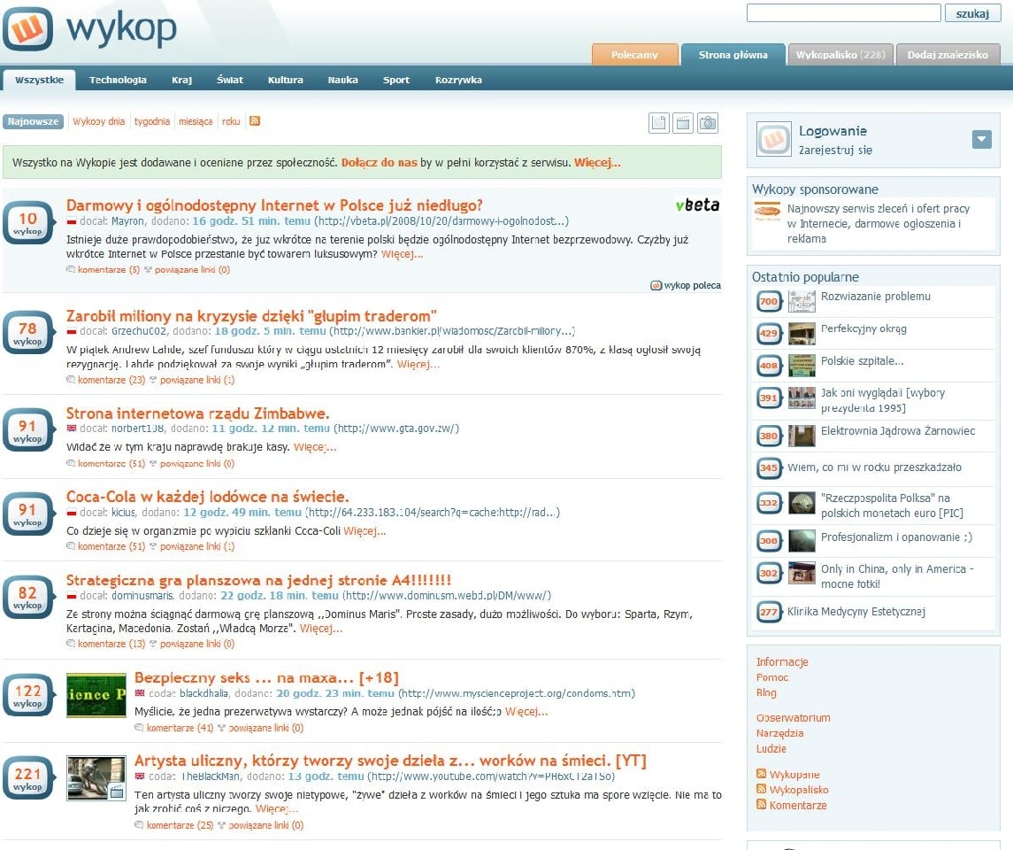Switch to the Technologia tab
The image size is (1013, 850).
(x=119, y=79)
